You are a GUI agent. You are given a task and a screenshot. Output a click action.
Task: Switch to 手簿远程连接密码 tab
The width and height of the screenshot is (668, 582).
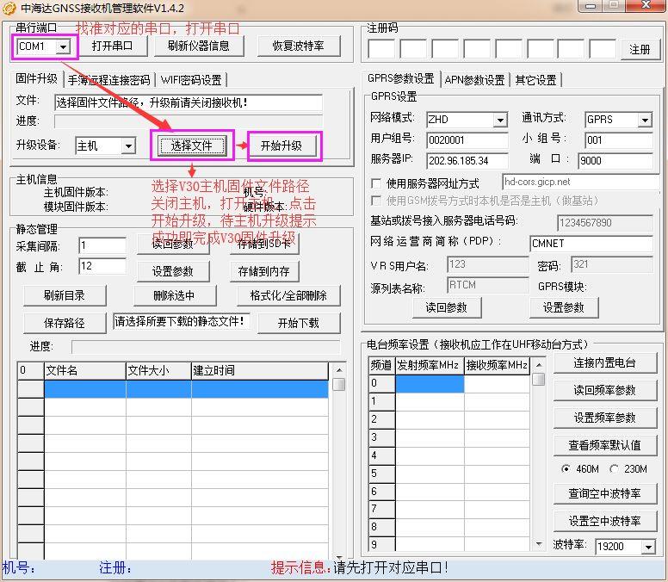pyautogui.click(x=109, y=80)
